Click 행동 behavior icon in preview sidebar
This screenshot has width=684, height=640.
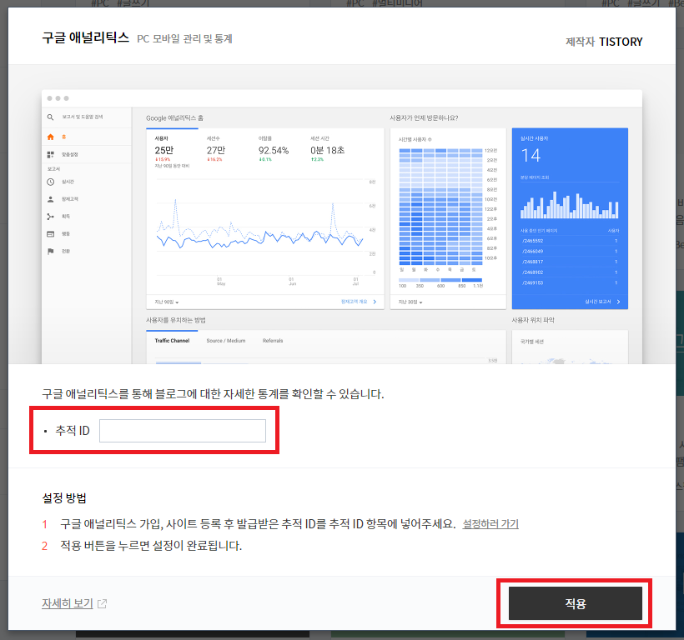(51, 234)
